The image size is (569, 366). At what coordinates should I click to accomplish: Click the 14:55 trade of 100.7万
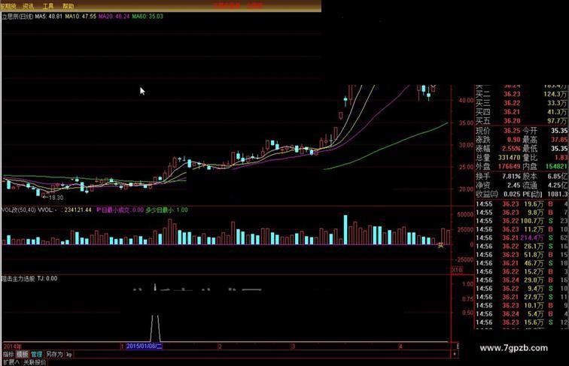tap(521, 221)
